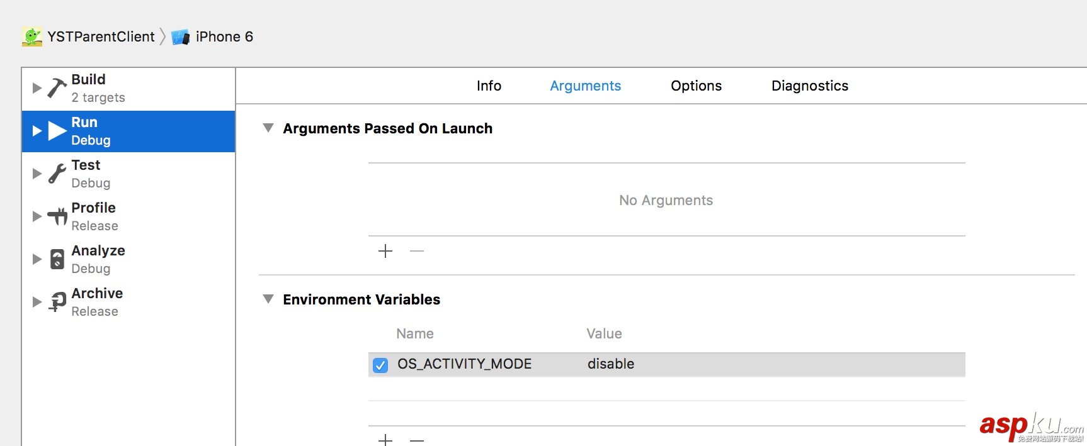Switch to the Info tab

489,86
